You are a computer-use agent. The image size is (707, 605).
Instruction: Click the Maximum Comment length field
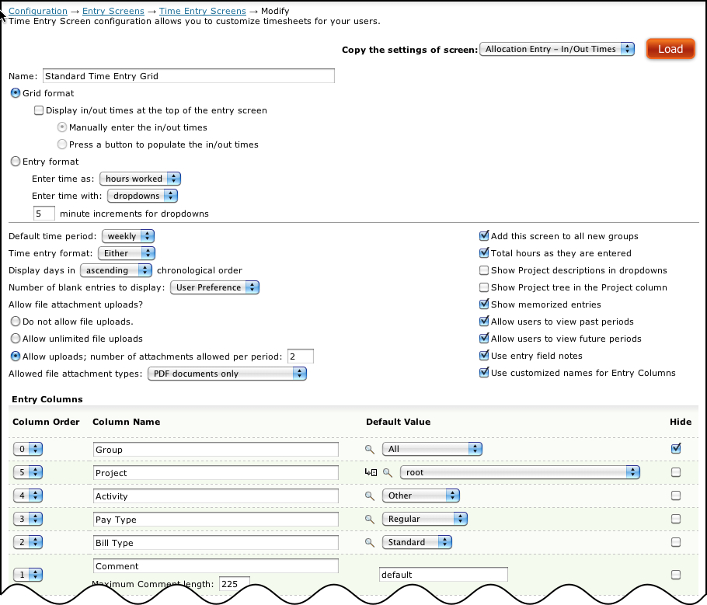pos(235,584)
